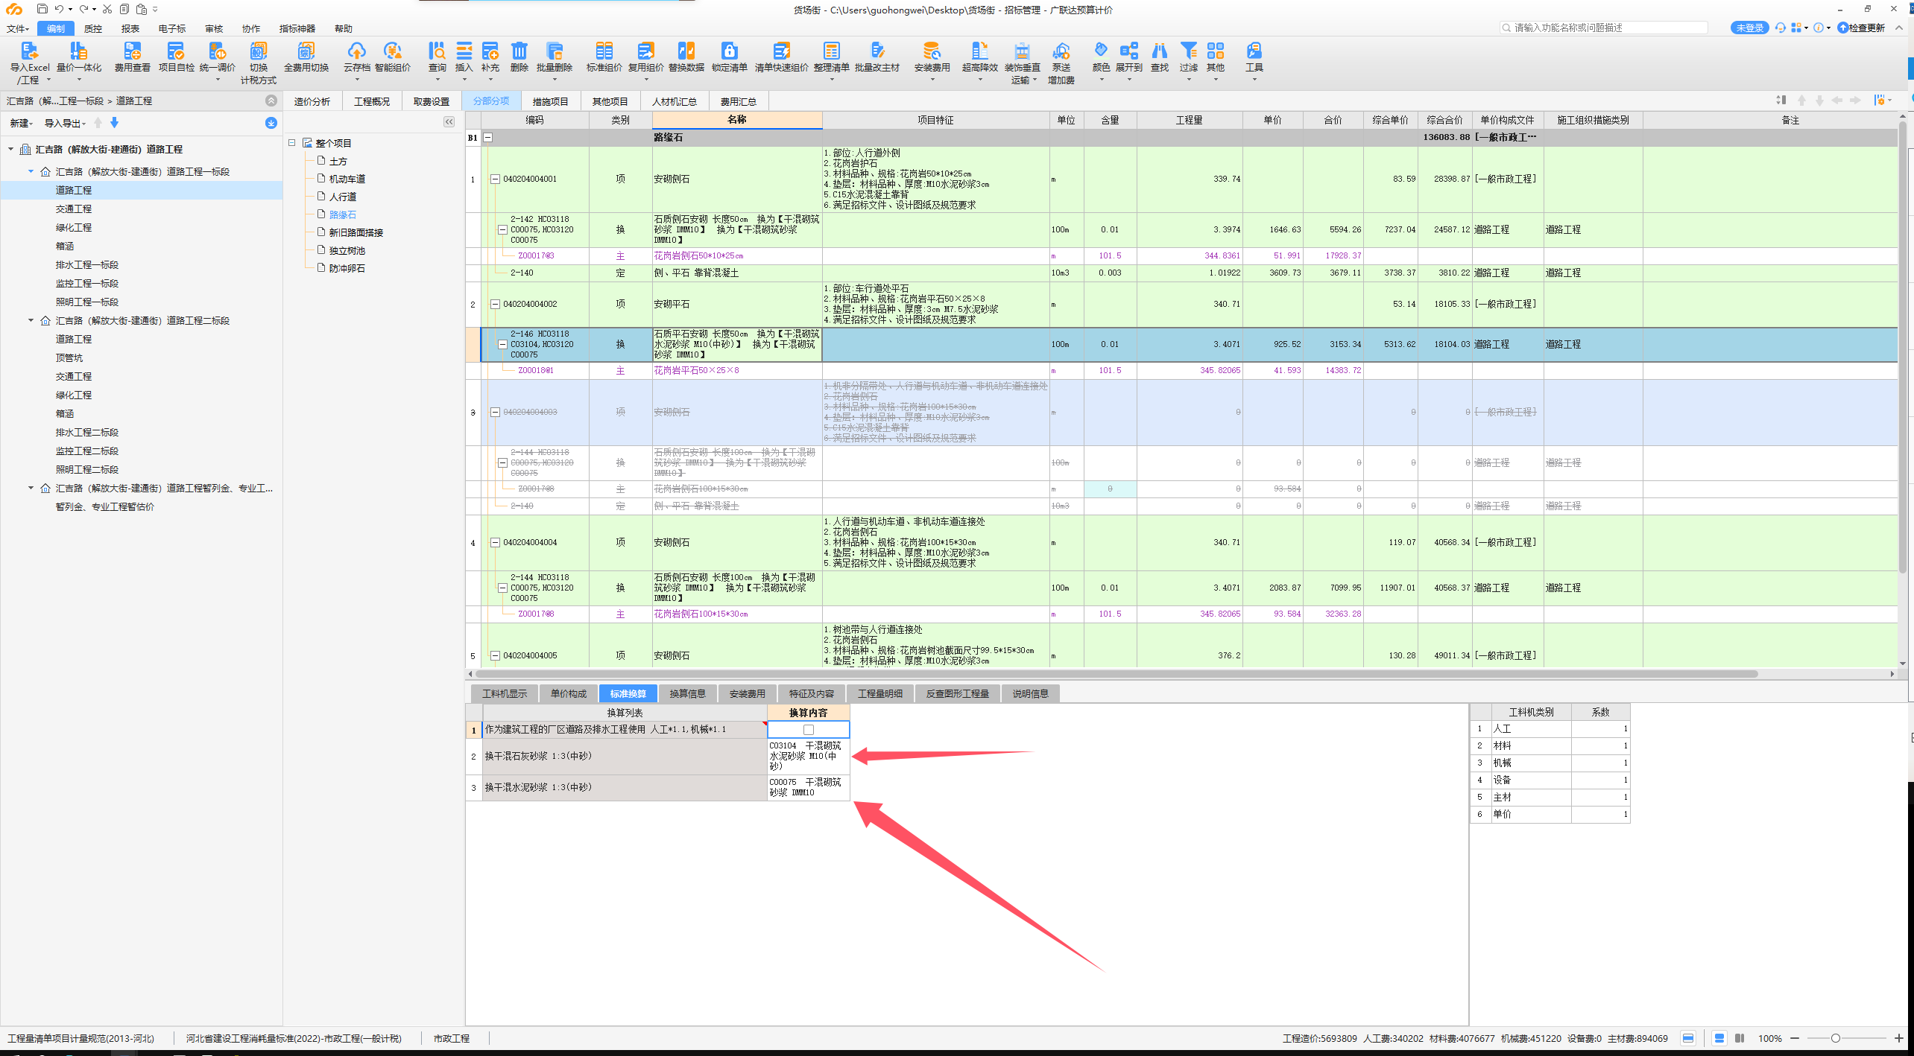Screen dimensions: 1914x1056
Task: Switch to the 措施项目 tab
Action: click(551, 101)
